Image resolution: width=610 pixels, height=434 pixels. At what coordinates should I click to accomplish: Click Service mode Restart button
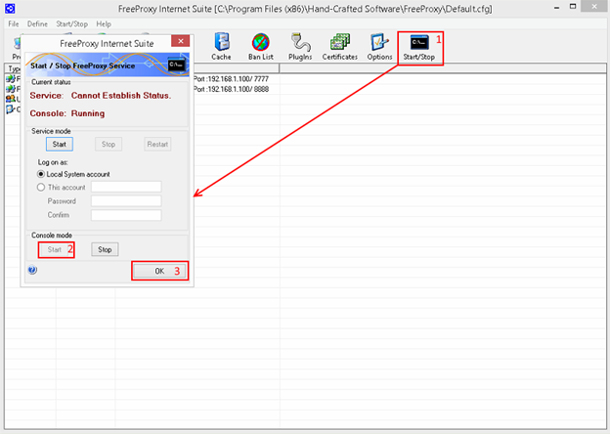click(157, 145)
